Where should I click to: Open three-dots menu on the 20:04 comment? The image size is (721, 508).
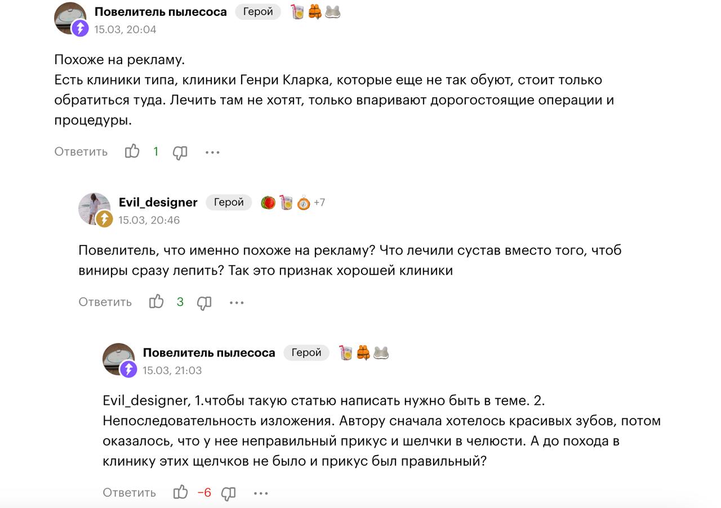(x=212, y=152)
